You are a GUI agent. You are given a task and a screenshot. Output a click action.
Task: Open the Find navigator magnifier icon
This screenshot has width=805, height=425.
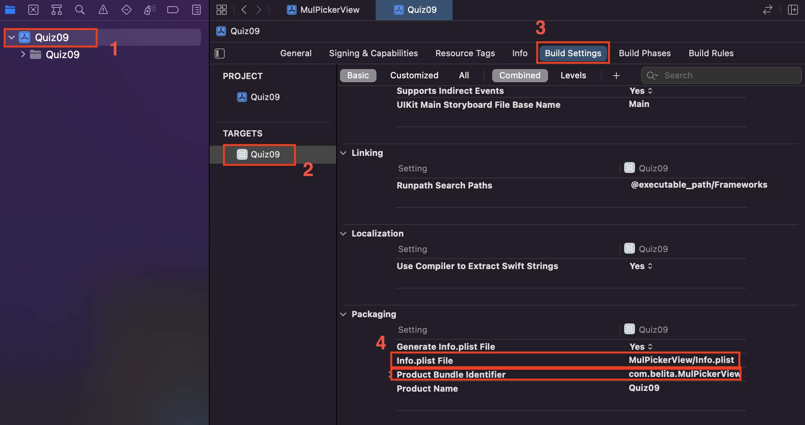[80, 10]
